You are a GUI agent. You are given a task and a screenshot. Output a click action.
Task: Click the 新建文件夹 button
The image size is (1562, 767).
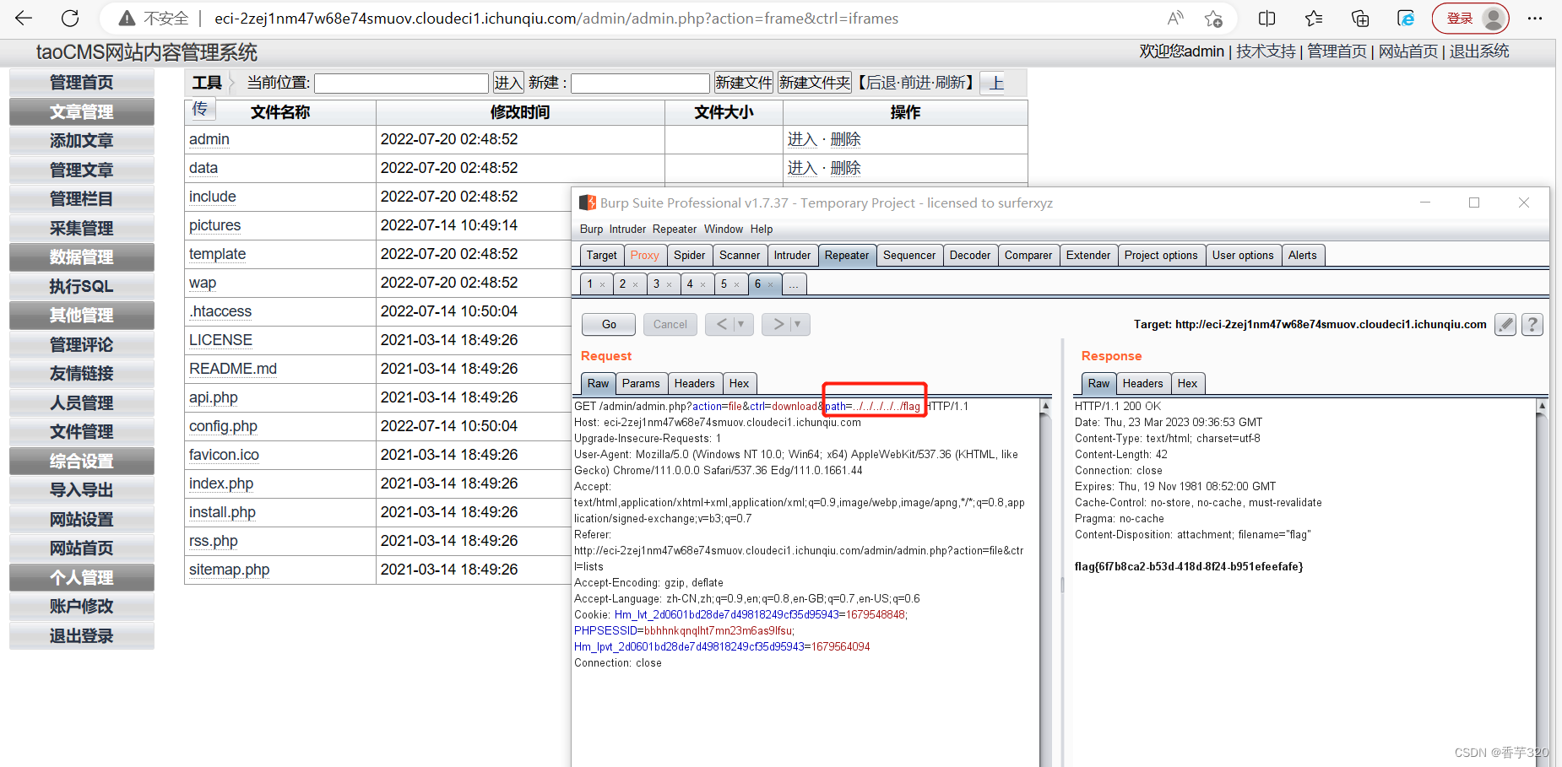(815, 83)
